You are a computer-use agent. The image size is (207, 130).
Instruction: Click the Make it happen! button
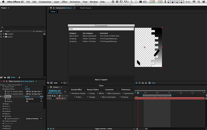coord(101,80)
